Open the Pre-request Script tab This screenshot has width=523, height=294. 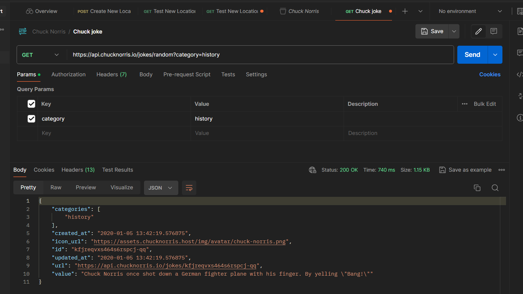tap(187, 74)
